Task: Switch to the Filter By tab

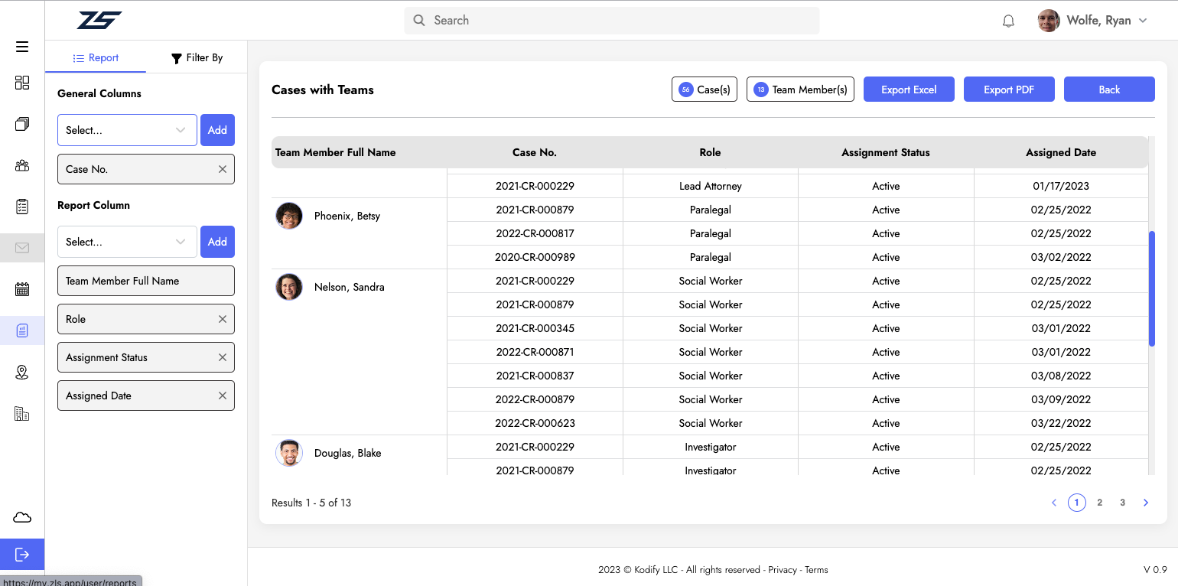Action: coord(197,57)
